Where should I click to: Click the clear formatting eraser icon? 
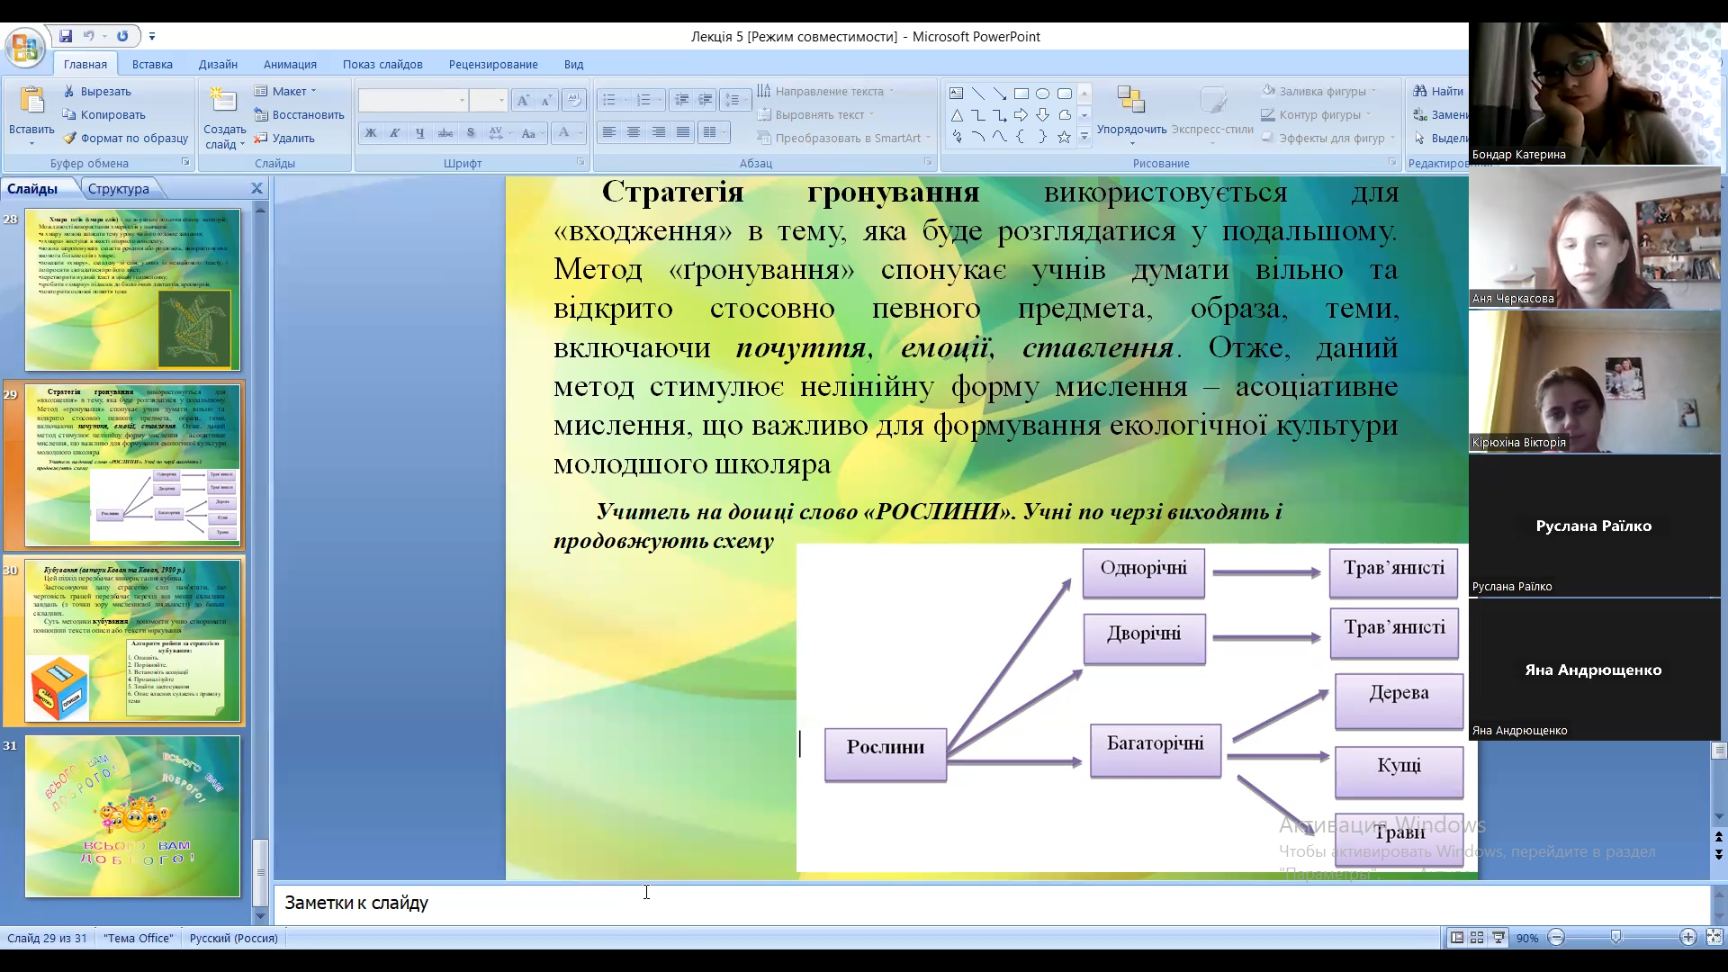click(573, 100)
